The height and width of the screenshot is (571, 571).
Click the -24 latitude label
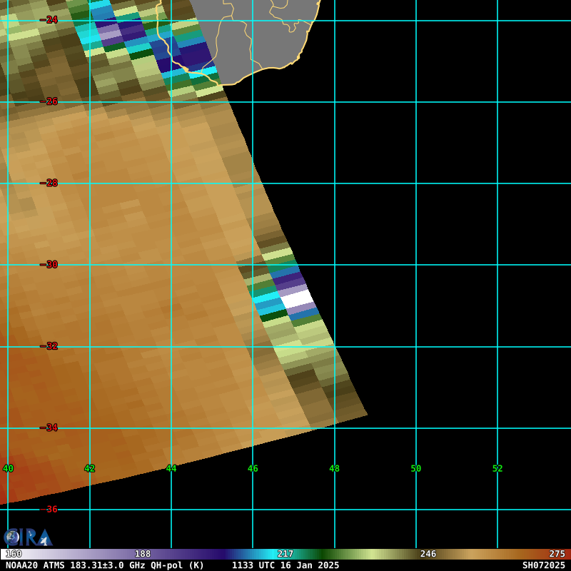point(50,20)
